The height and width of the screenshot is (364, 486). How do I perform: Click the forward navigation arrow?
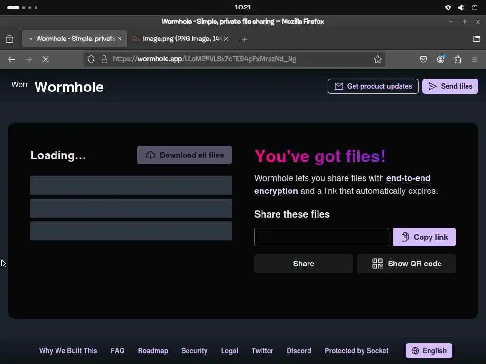click(x=28, y=59)
